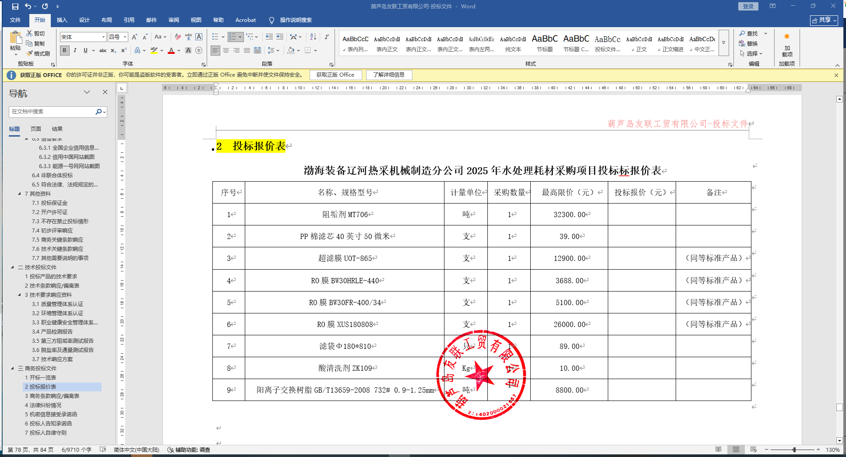This screenshot has width=846, height=457.
Task: Collapse the '三 商务投标文件' tree node
Action: coord(12,368)
